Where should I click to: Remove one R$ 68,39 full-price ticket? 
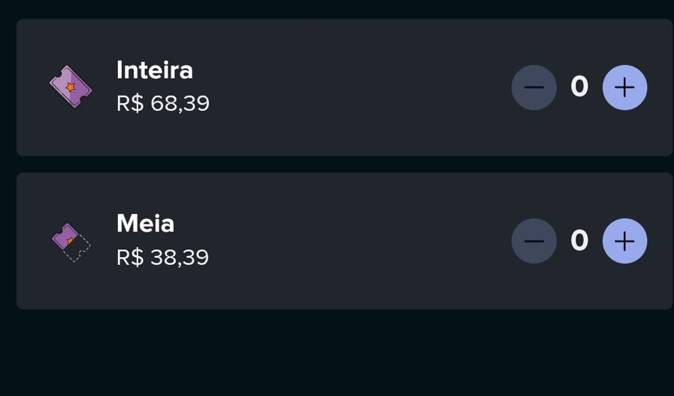tap(534, 88)
